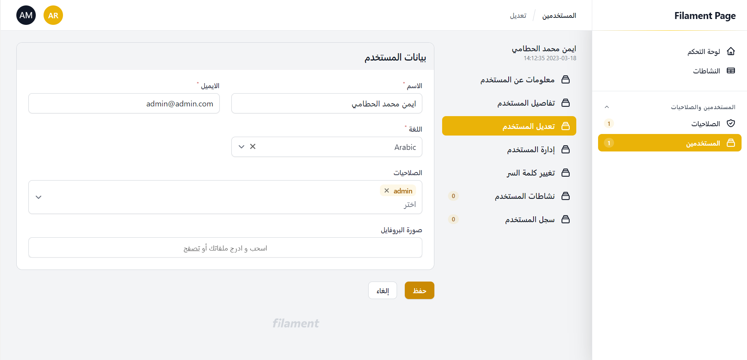Clear the Arabic language selection
Image resolution: width=747 pixels, height=360 pixels.
[253, 147]
